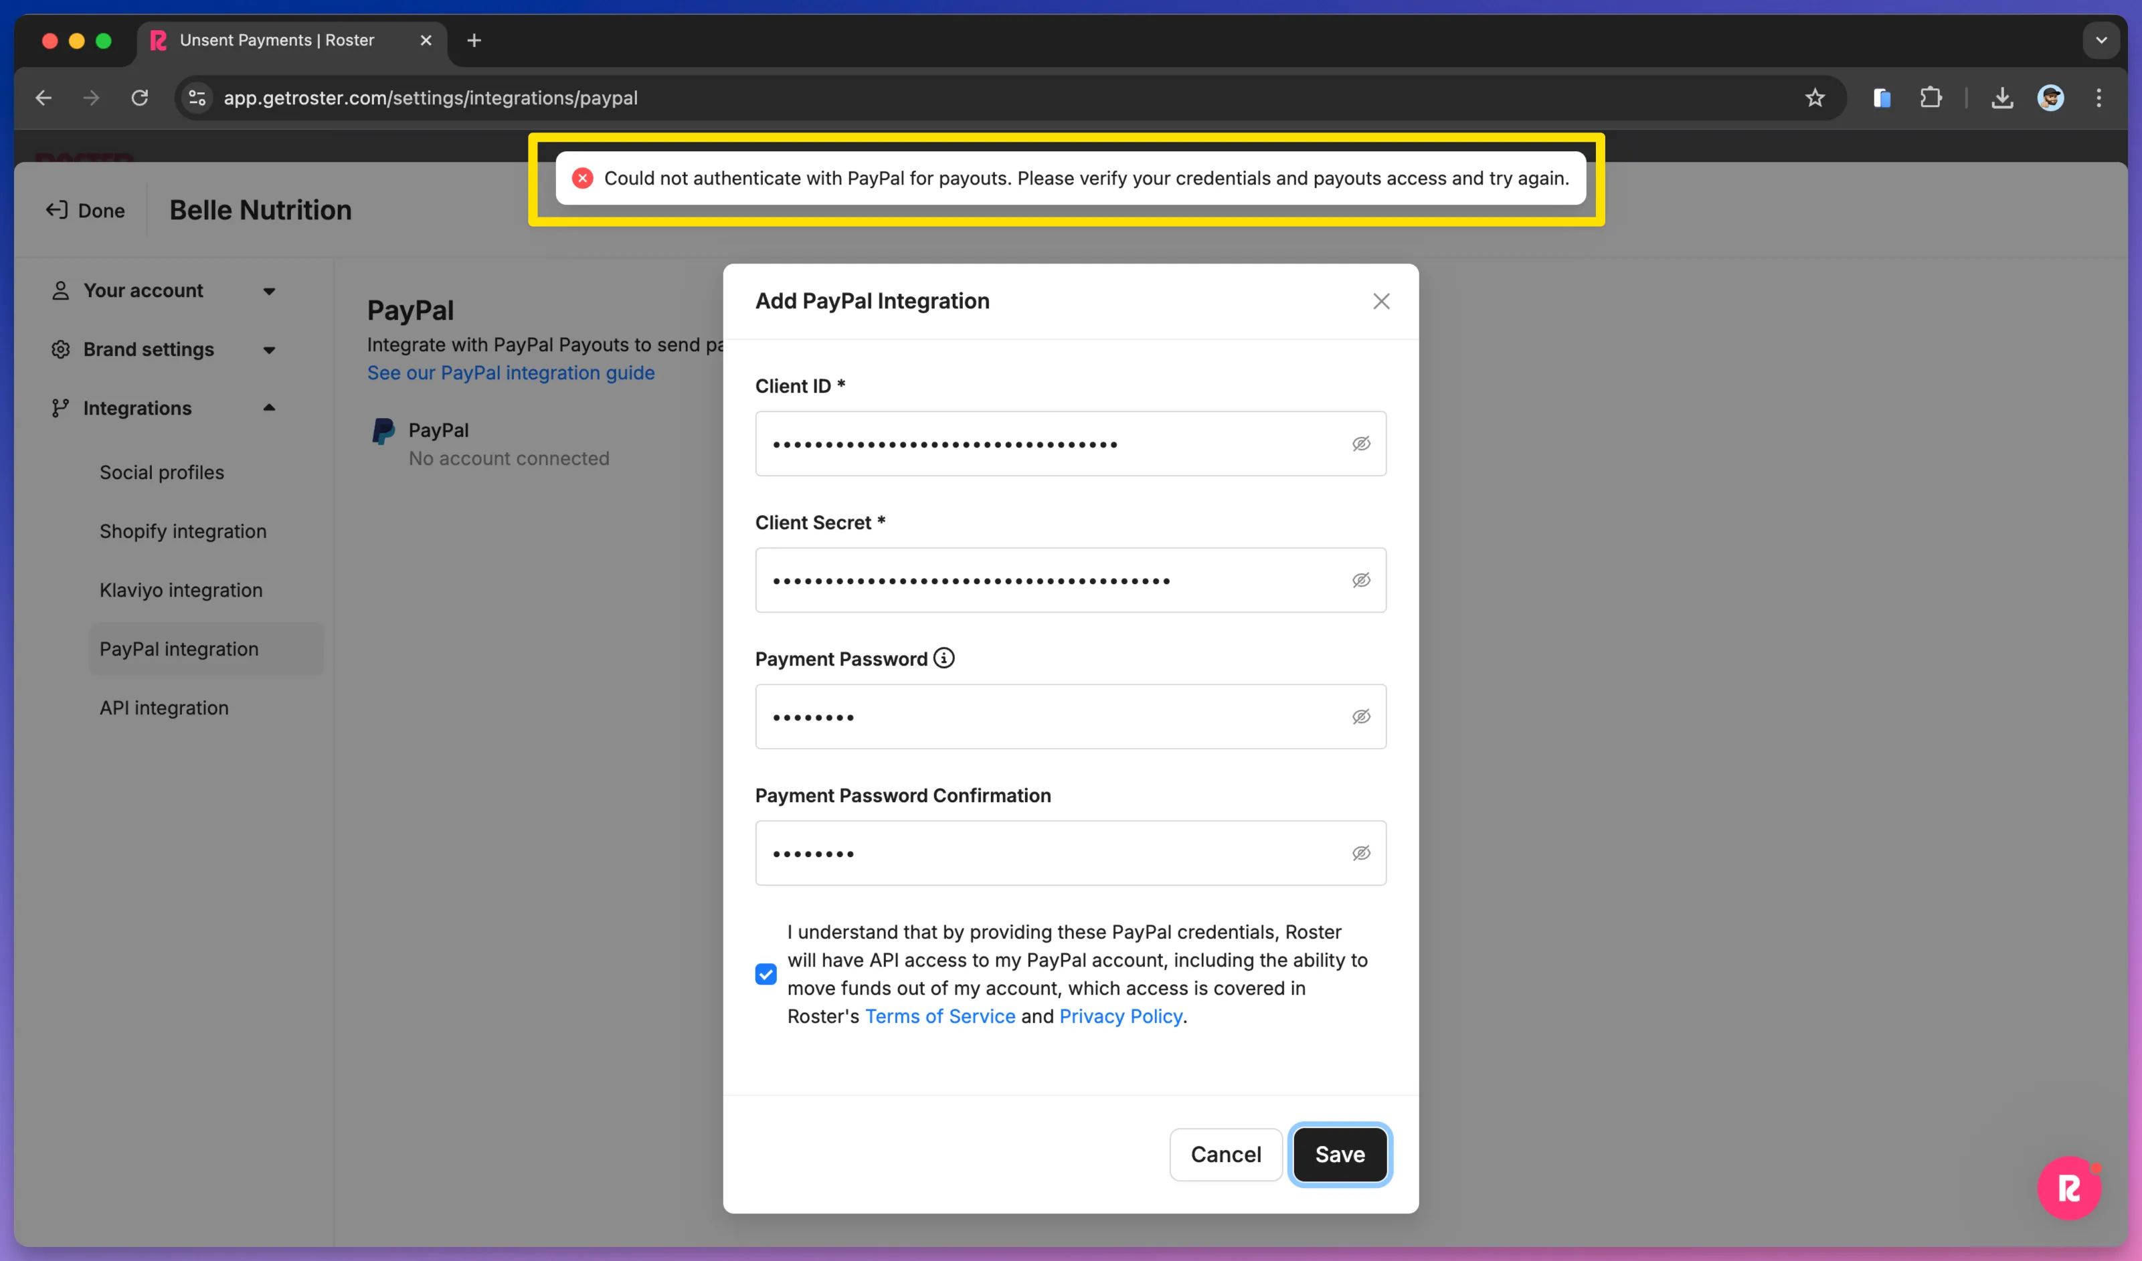Click into the Payment Password field

[x=1070, y=716]
